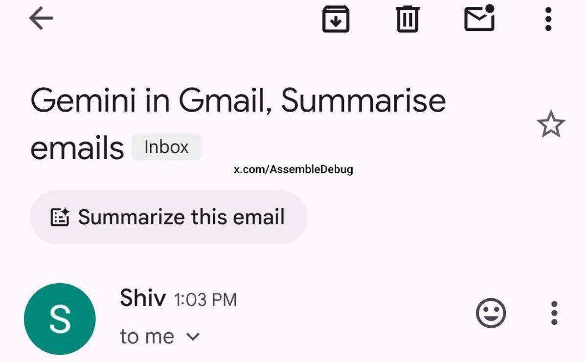Screen dimensions: 587x362
Task: Select the Inbox label chip
Action: tap(166, 146)
